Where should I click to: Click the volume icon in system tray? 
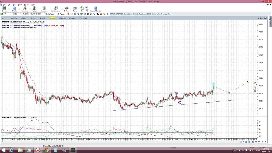pos(253,150)
